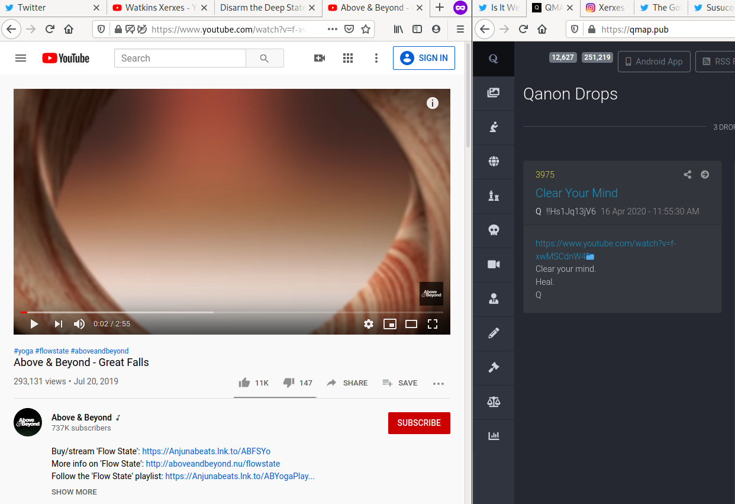Viewport: 735px width, 504px height.
Task: Open the images icon in qmap sidebar
Action: [x=494, y=92]
